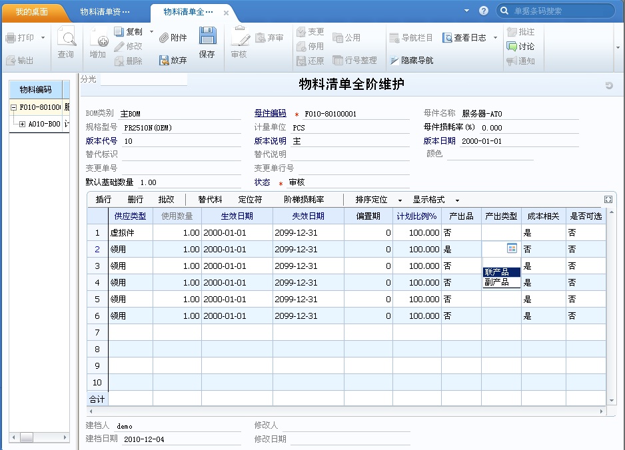
Task: Click the 供应类型 column header
Action: click(x=131, y=216)
